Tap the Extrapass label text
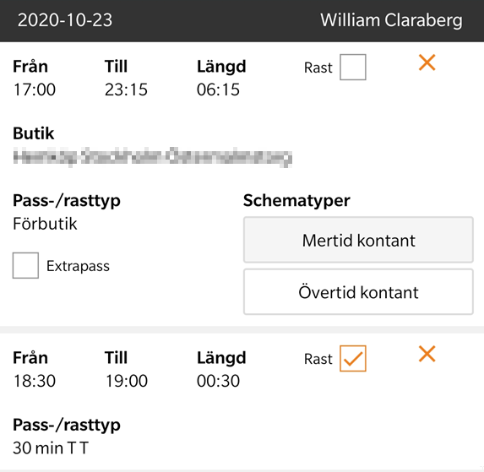 (78, 266)
